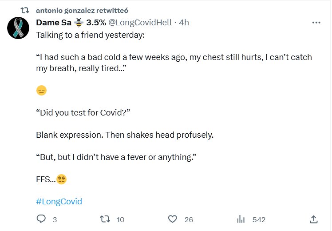Click the dizzy emoji after FFS

tap(62, 179)
